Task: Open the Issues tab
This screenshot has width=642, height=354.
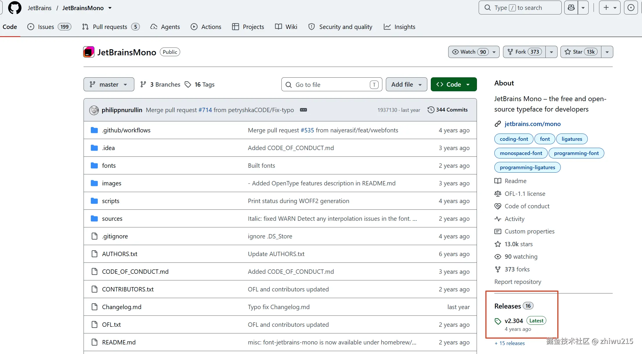Action: pos(49,27)
